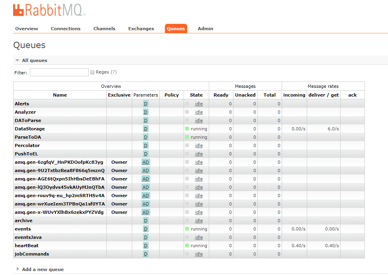The width and height of the screenshot is (388, 275).
Task: Sort by Policy column header
Action: 171,95
